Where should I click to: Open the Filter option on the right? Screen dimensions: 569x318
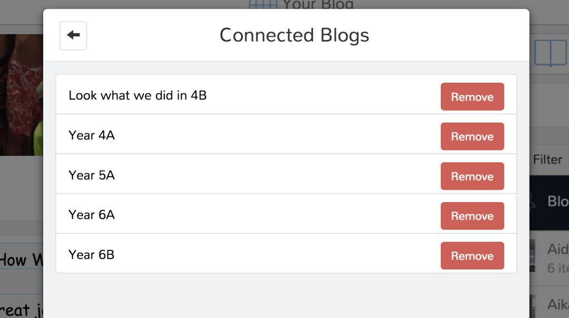pos(548,160)
